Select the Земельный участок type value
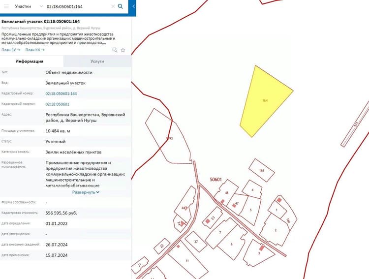 click(65, 83)
